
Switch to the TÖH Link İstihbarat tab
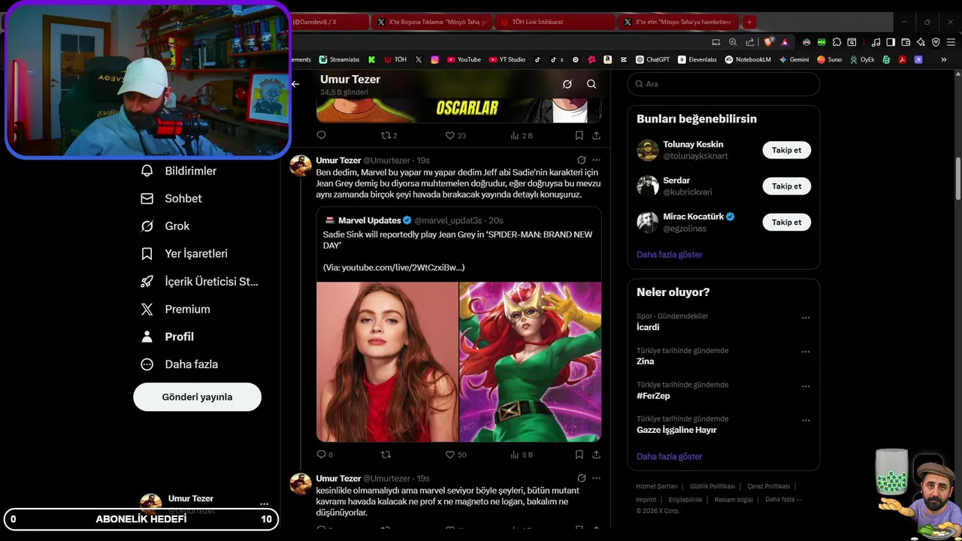555,22
